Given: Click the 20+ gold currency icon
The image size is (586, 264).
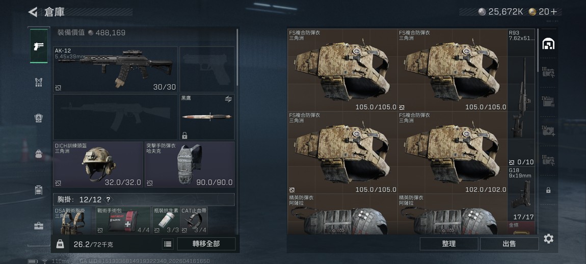Looking at the screenshot, I should (x=532, y=12).
